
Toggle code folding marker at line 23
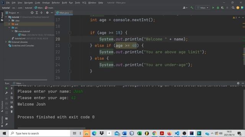(70, 58)
